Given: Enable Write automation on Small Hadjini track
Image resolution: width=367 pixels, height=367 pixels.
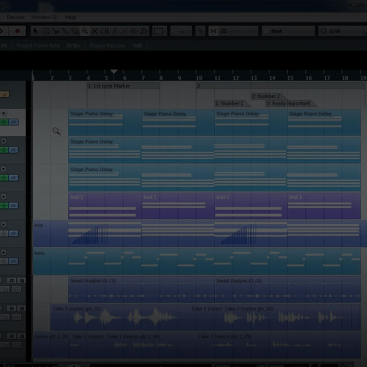Looking at the screenshot, I should [22, 281].
